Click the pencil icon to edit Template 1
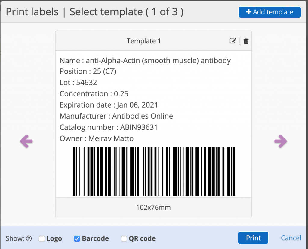This screenshot has width=308, height=249. (233, 41)
